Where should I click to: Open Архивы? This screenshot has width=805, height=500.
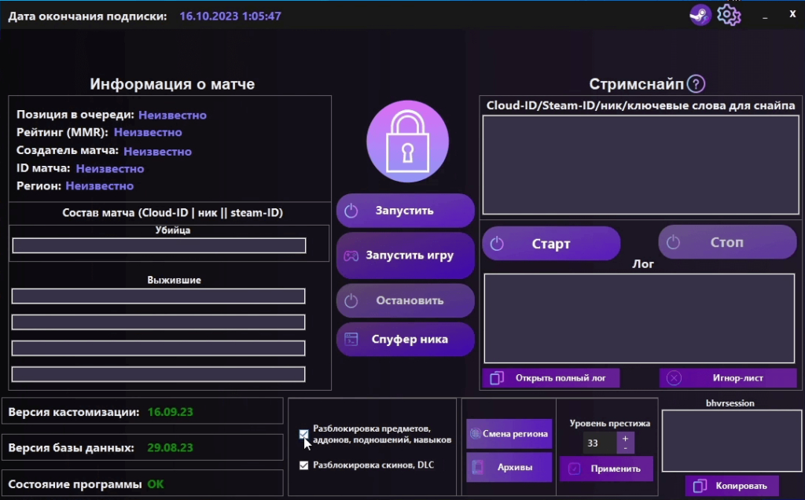coord(509,468)
